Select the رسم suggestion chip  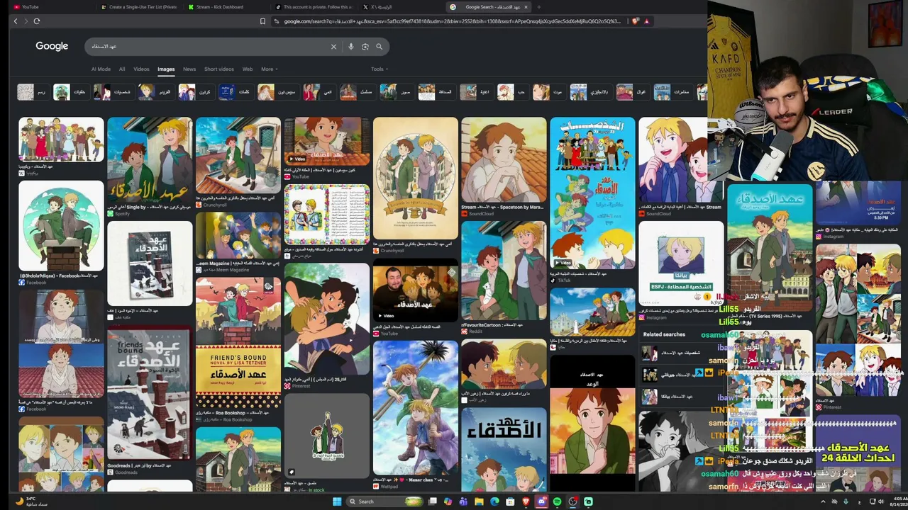coord(33,92)
